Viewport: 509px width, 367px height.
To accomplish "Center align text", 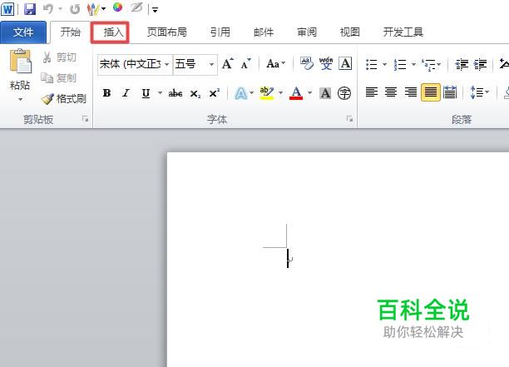I will point(391,92).
